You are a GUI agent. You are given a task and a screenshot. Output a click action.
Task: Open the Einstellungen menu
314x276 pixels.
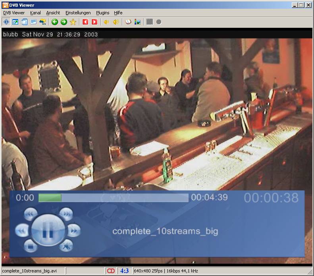tap(78, 13)
